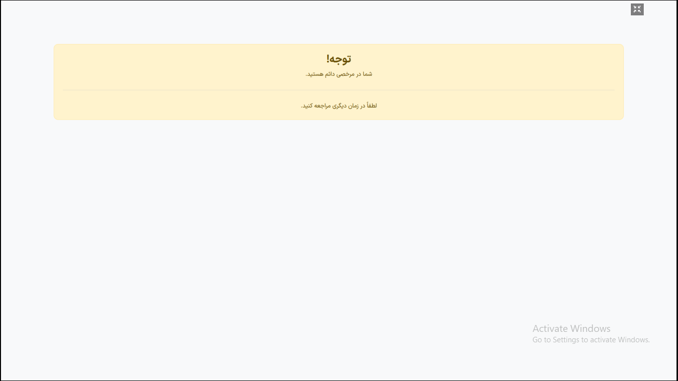Click the "لطفاً در زمان دیگری مراجعه کنید" line
Viewport: 678px width, 381px height.
339,106
